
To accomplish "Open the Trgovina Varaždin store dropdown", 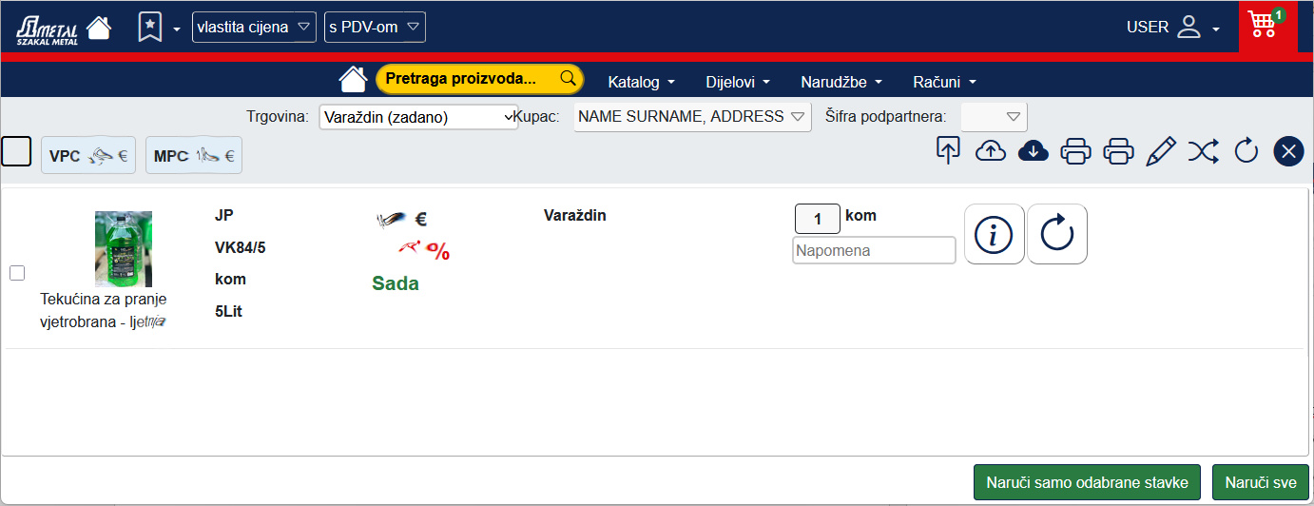I will coord(418,117).
